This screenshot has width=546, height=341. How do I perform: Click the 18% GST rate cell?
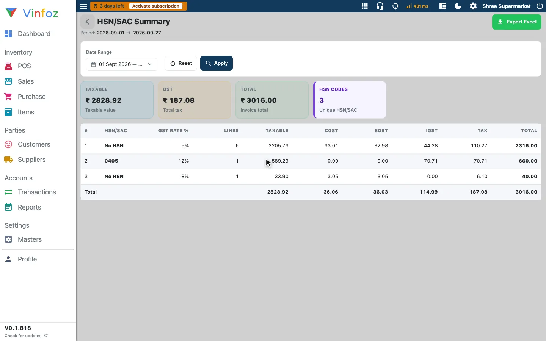pyautogui.click(x=184, y=177)
